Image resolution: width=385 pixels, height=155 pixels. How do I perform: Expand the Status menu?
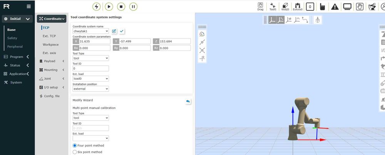pyautogui.click(x=17, y=65)
